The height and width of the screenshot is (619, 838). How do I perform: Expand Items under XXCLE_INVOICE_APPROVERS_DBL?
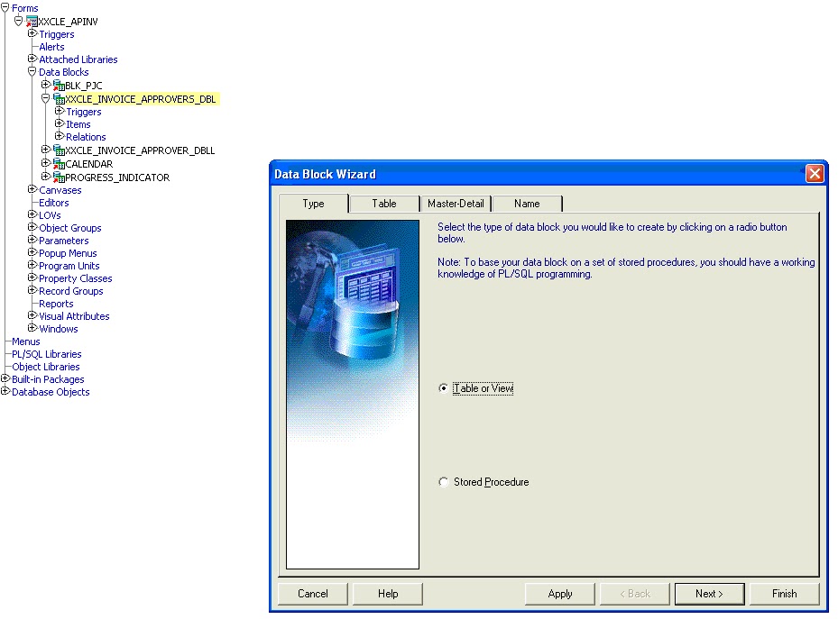click(60, 123)
